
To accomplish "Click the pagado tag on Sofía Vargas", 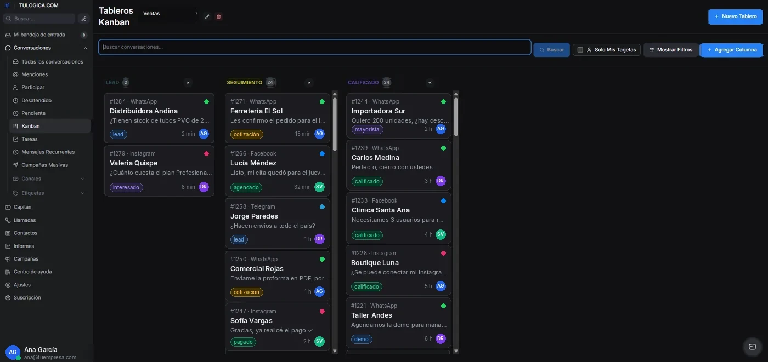I will point(243,342).
